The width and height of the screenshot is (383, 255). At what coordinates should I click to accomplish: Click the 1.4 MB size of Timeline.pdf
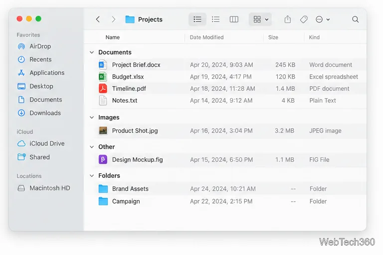coord(285,89)
